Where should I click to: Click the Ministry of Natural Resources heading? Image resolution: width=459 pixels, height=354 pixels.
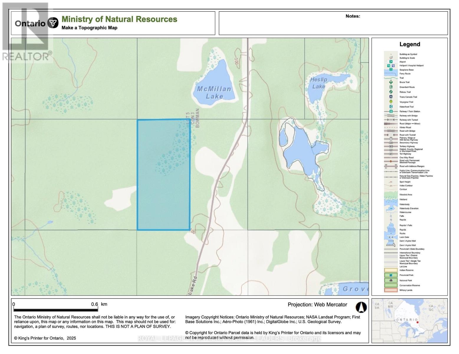(119, 19)
